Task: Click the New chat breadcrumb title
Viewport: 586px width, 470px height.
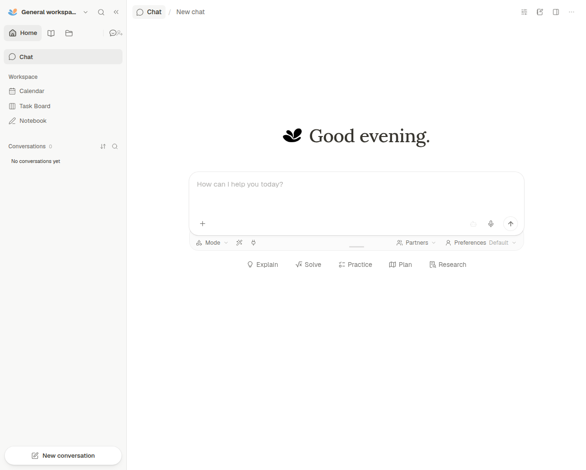Action: pyautogui.click(x=191, y=12)
